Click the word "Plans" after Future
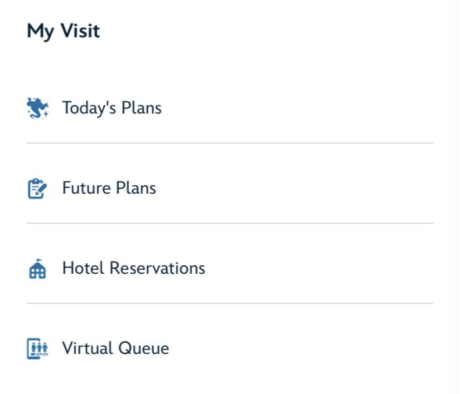This screenshot has width=460, height=394. tap(136, 188)
